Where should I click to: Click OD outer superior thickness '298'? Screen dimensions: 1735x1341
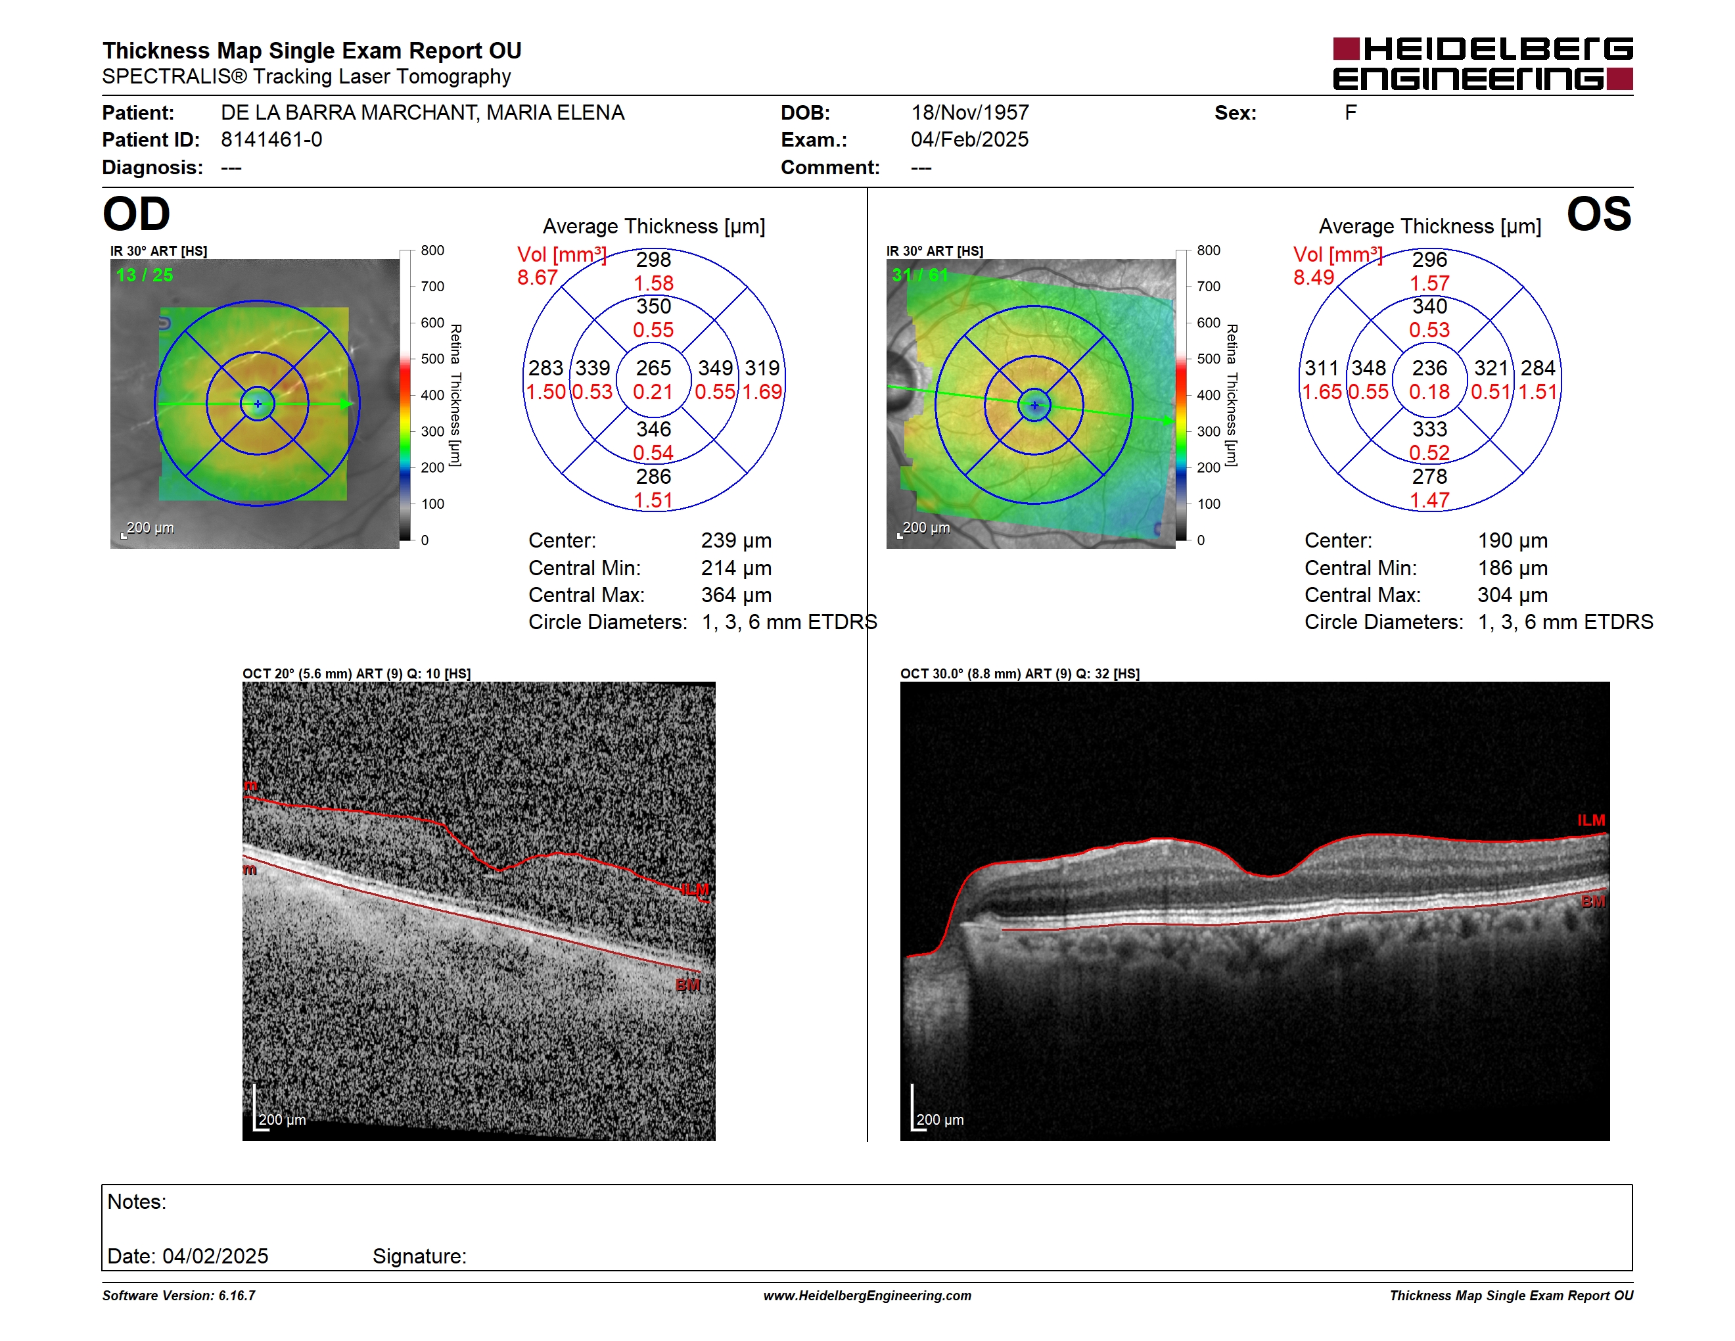pos(653,260)
